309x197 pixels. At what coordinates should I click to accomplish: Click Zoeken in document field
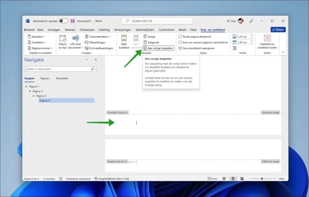[58, 69]
